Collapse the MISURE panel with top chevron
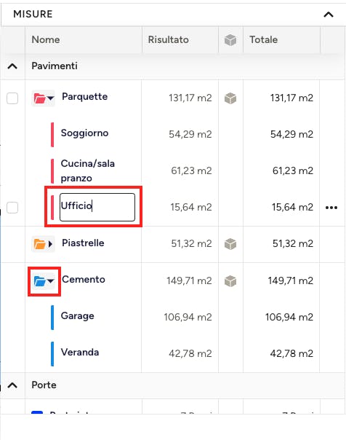The width and height of the screenshot is (346, 440). (329, 15)
